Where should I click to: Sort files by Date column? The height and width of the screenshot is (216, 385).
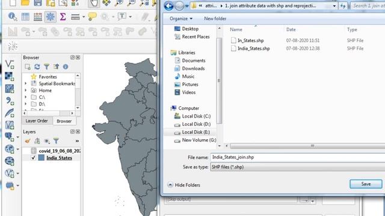pyautogui.click(x=291, y=29)
